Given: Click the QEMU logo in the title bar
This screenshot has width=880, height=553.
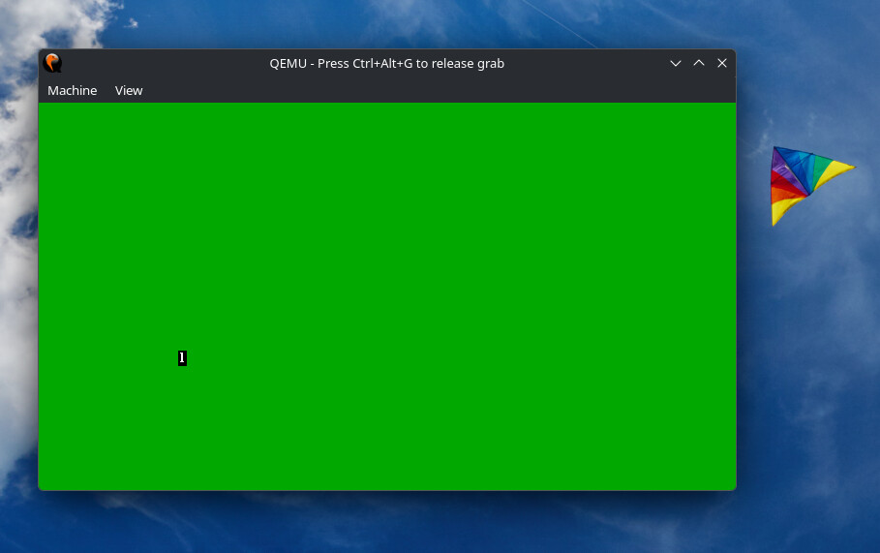Looking at the screenshot, I should point(52,63).
